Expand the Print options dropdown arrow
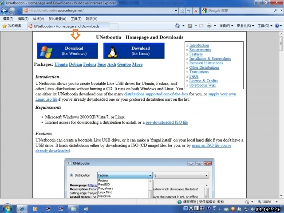Screen dimensions: 284x213 215,26
